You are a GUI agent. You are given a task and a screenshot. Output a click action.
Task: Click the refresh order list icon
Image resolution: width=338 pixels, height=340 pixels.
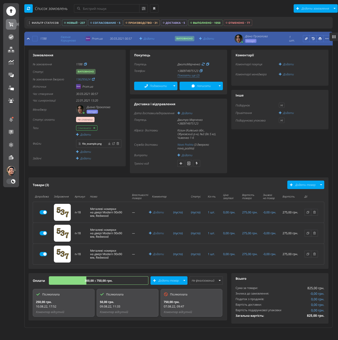[x=29, y=8]
